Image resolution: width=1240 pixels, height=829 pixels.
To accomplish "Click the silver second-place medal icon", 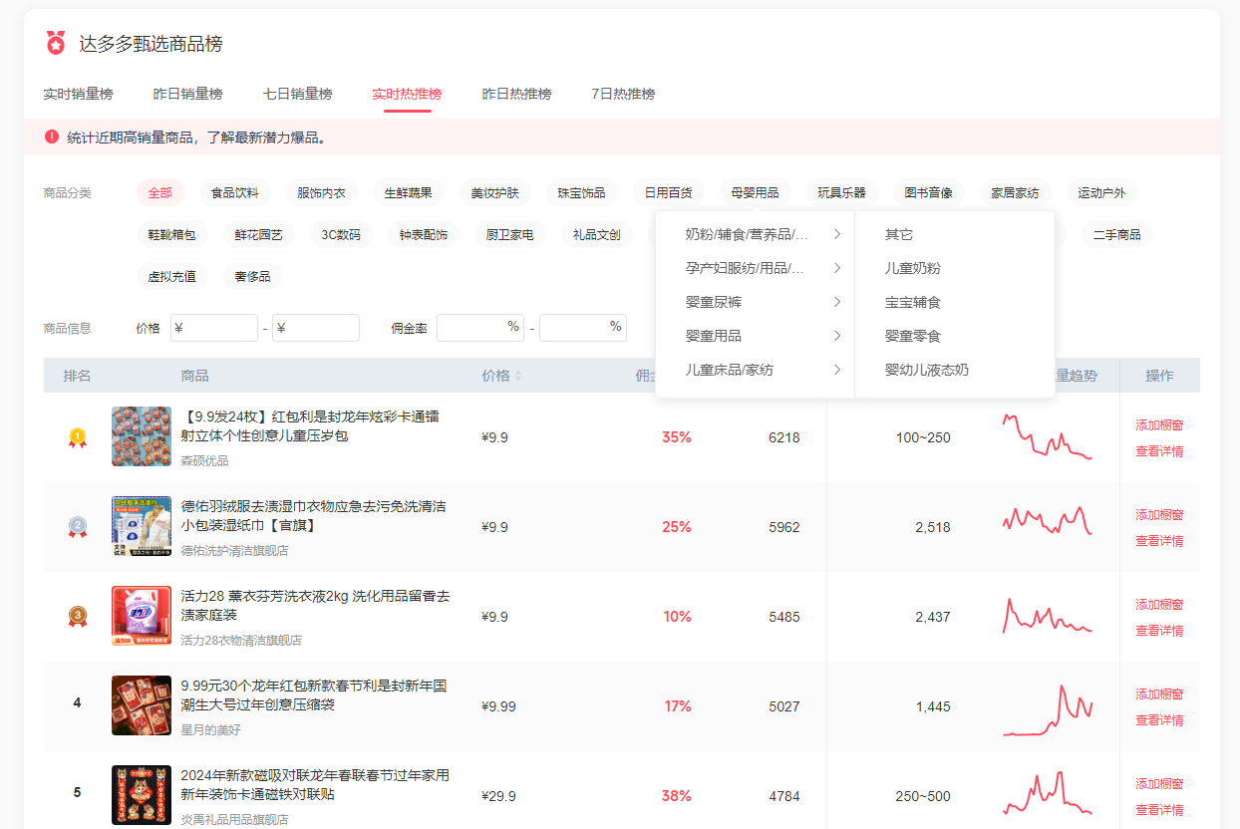I will pyautogui.click(x=77, y=527).
